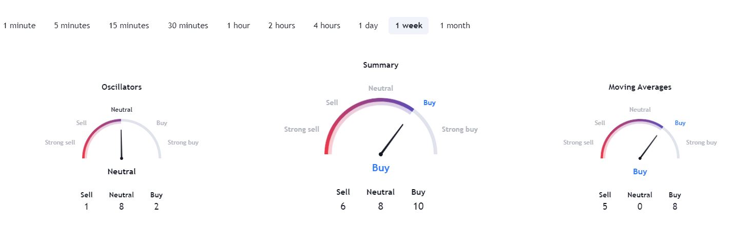Click the Moving Averages gauge dial
This screenshot has width=754, height=225.
tap(640, 139)
